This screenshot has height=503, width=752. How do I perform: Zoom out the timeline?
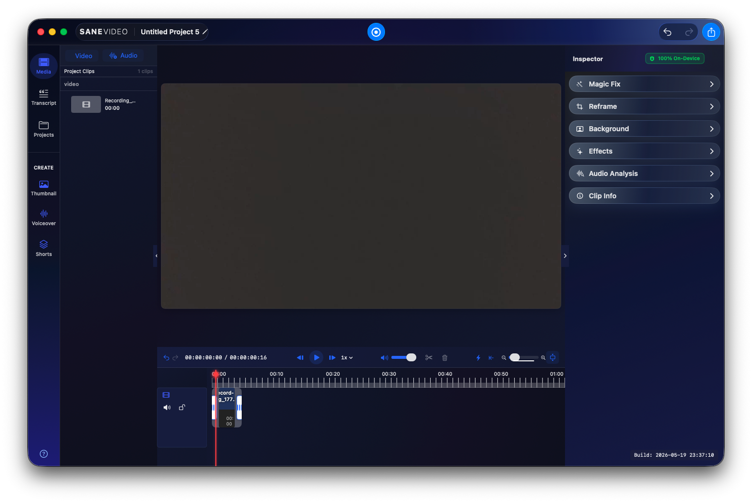[504, 357]
